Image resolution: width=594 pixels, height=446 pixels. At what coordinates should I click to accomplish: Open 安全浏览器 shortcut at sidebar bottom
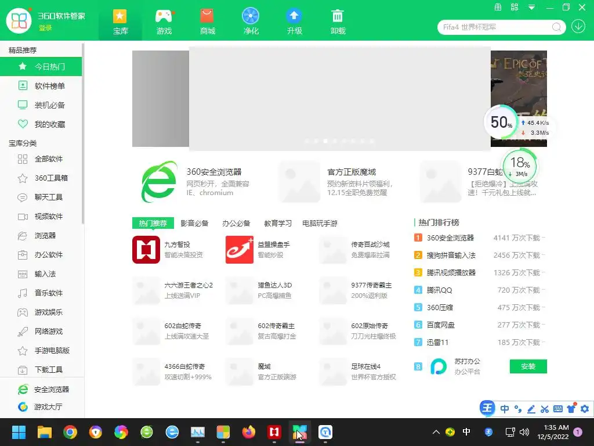tap(43, 390)
